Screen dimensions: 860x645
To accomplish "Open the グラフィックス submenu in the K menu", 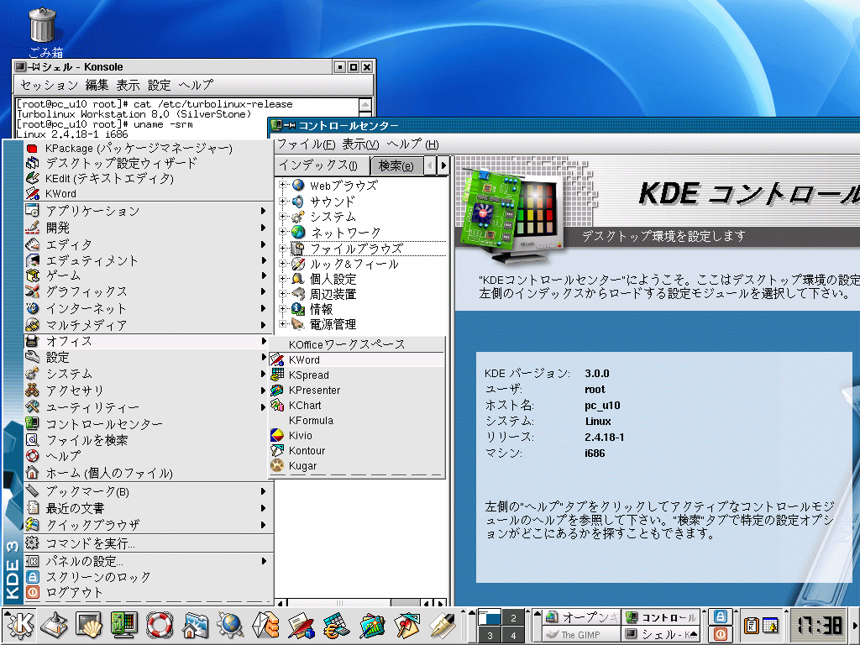I will 149,291.
